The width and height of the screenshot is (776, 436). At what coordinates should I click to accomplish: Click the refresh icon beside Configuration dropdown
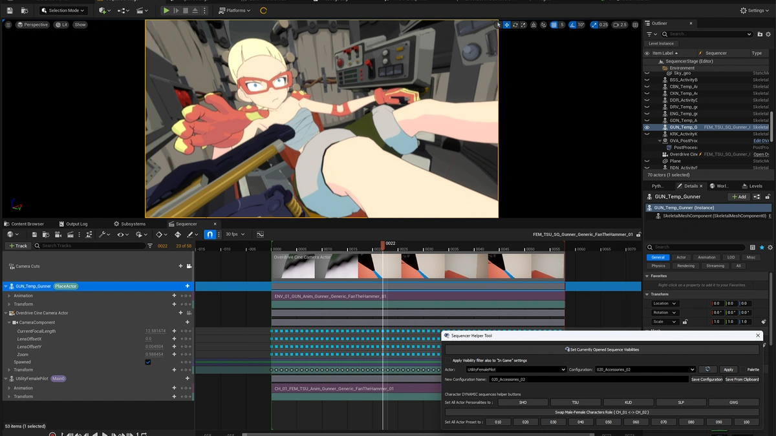point(708,369)
